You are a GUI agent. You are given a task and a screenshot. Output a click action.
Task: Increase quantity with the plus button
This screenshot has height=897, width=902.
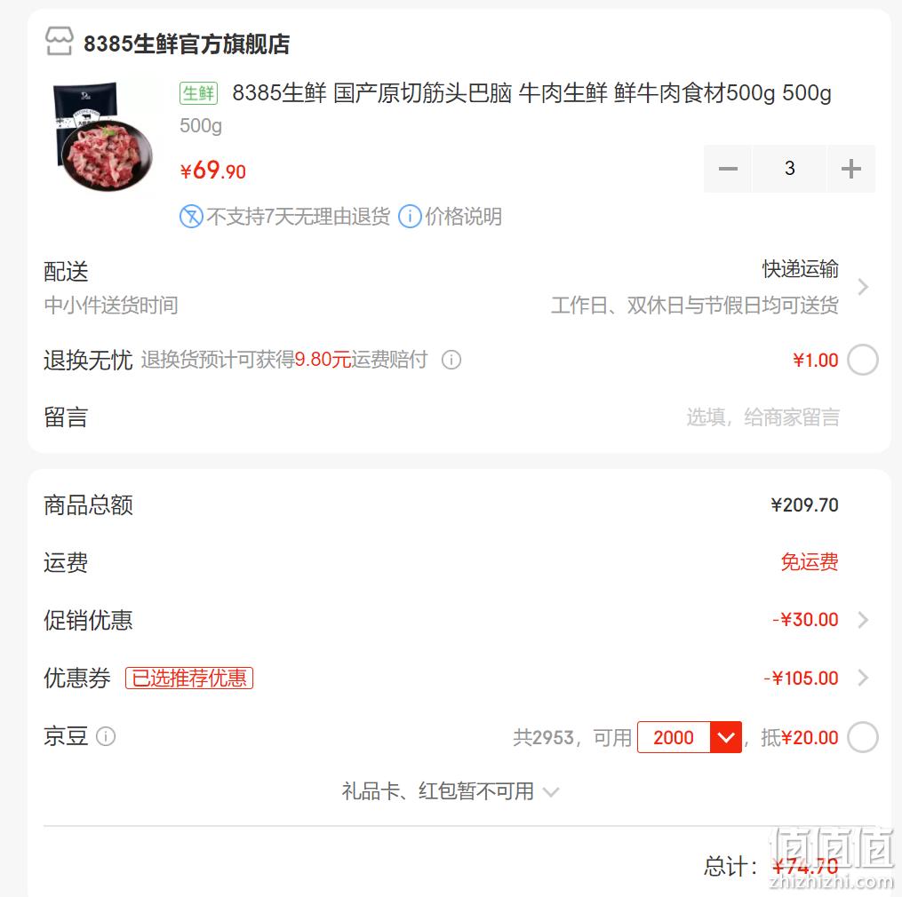(850, 169)
